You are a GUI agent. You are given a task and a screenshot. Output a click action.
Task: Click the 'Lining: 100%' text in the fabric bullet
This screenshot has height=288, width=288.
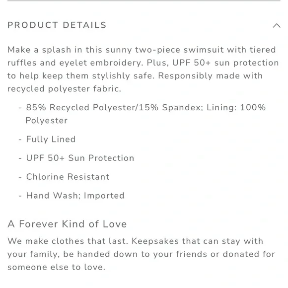(236, 107)
